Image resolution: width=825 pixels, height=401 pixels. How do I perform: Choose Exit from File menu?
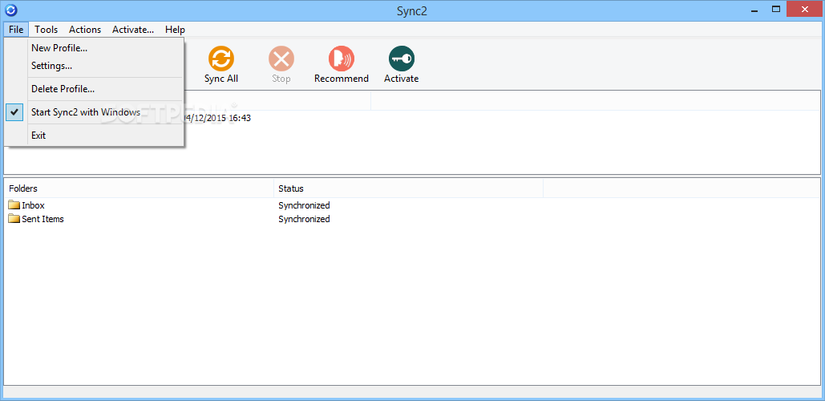(x=95, y=136)
